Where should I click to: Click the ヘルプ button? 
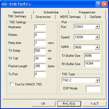(94, 104)
